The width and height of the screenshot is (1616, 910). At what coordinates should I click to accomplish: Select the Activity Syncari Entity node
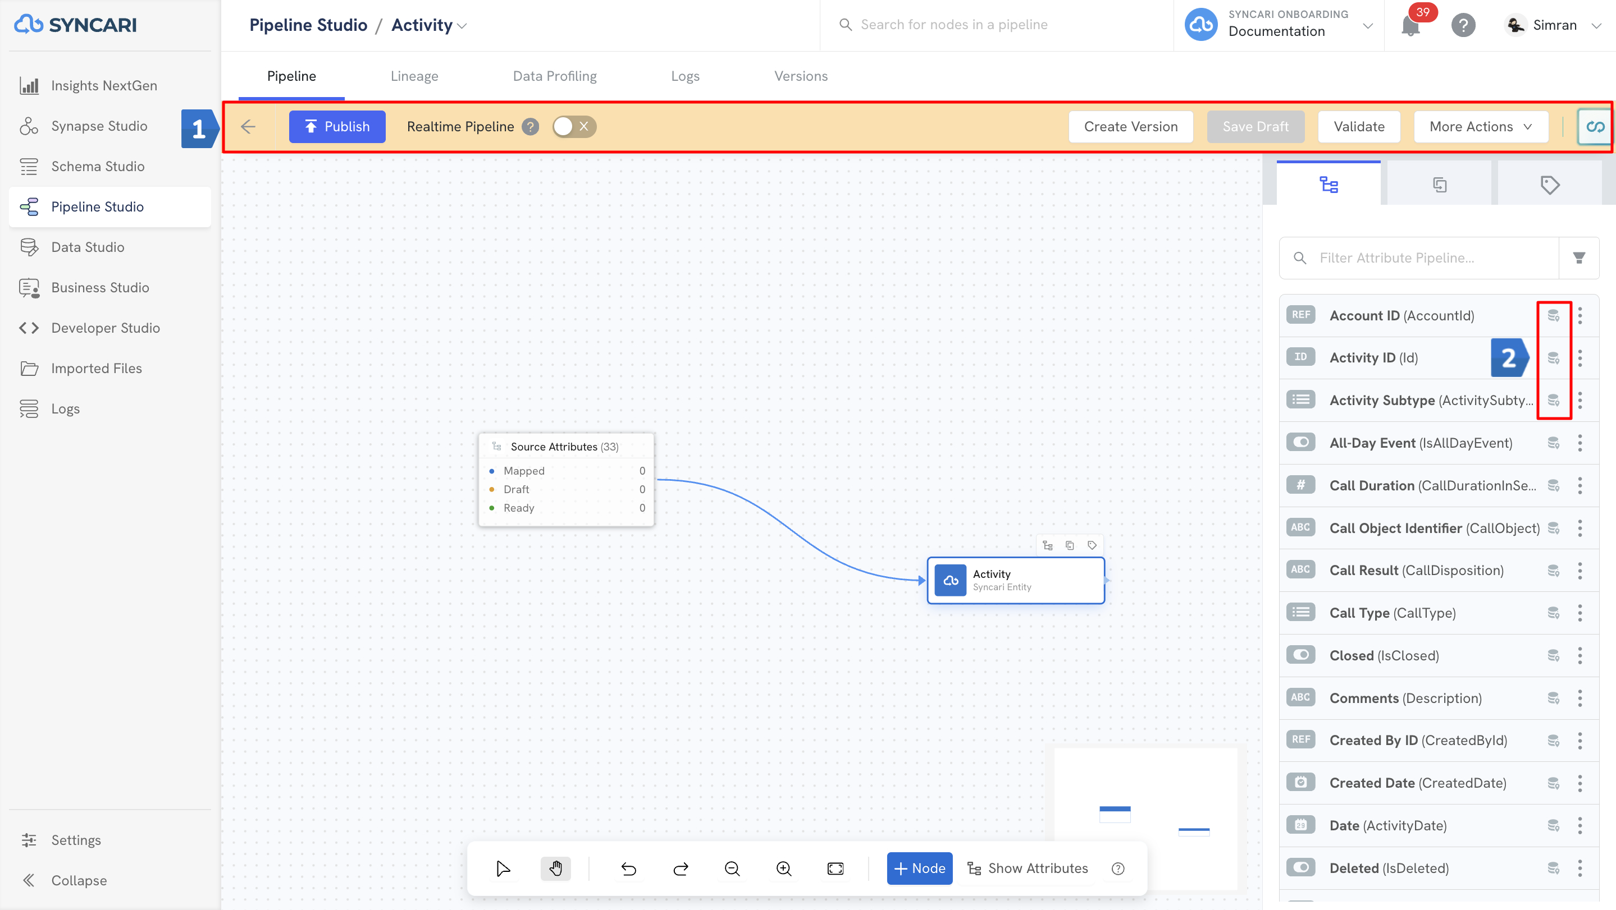coord(1016,580)
